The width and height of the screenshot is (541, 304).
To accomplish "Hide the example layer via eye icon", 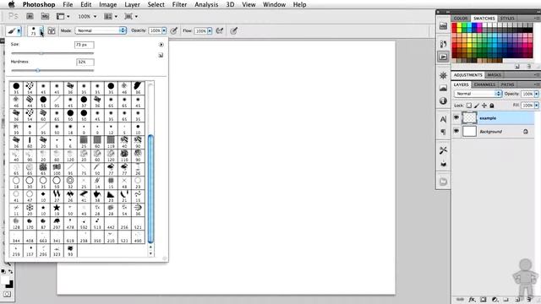I will coord(456,118).
